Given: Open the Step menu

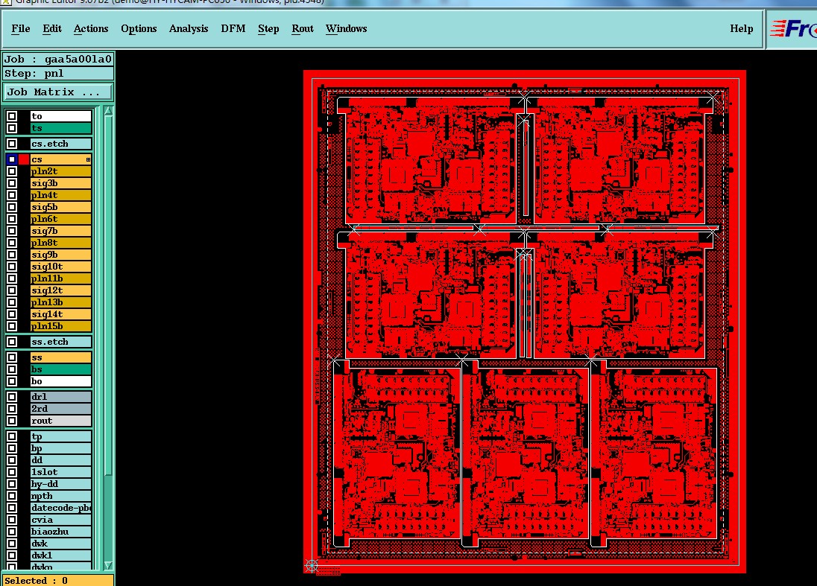Looking at the screenshot, I should [x=268, y=28].
